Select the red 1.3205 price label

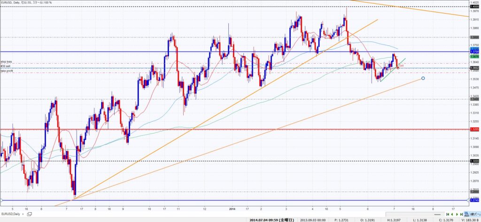click(474, 129)
